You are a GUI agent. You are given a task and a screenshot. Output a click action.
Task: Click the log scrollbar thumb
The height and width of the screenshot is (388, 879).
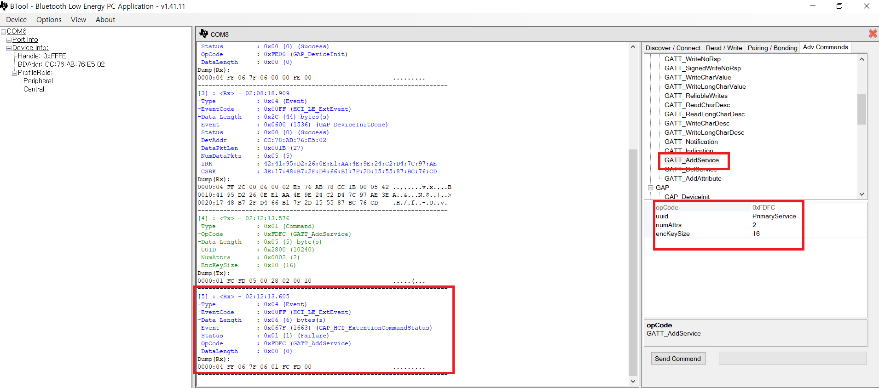click(633, 262)
